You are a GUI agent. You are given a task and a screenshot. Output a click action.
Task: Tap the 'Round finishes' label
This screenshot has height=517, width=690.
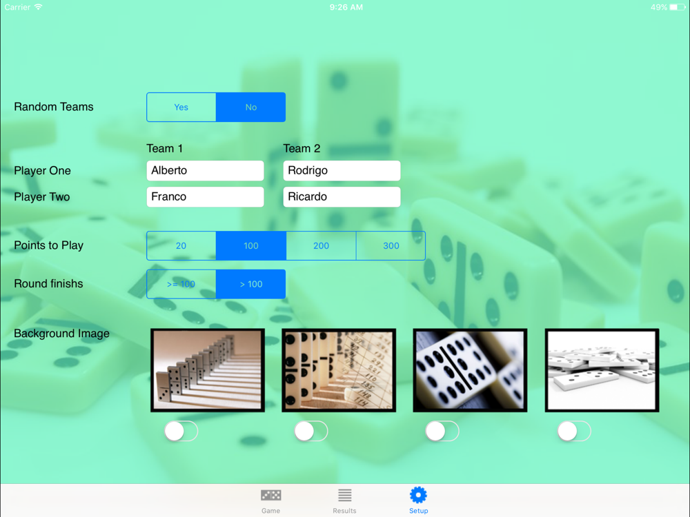click(x=48, y=283)
